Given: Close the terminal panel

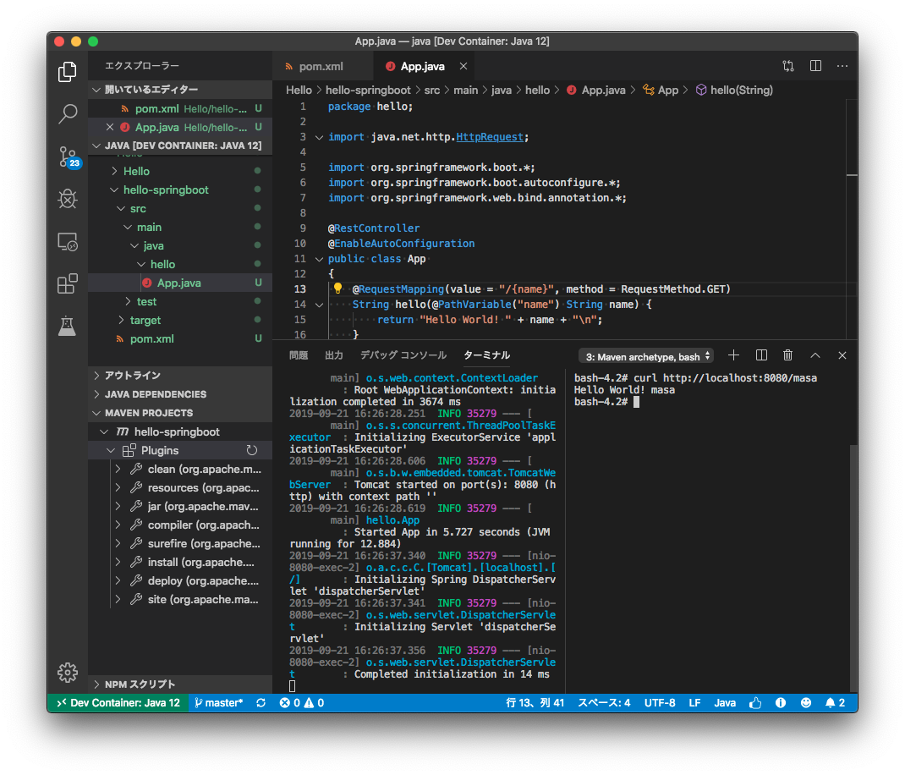Looking at the screenshot, I should pyautogui.click(x=842, y=355).
